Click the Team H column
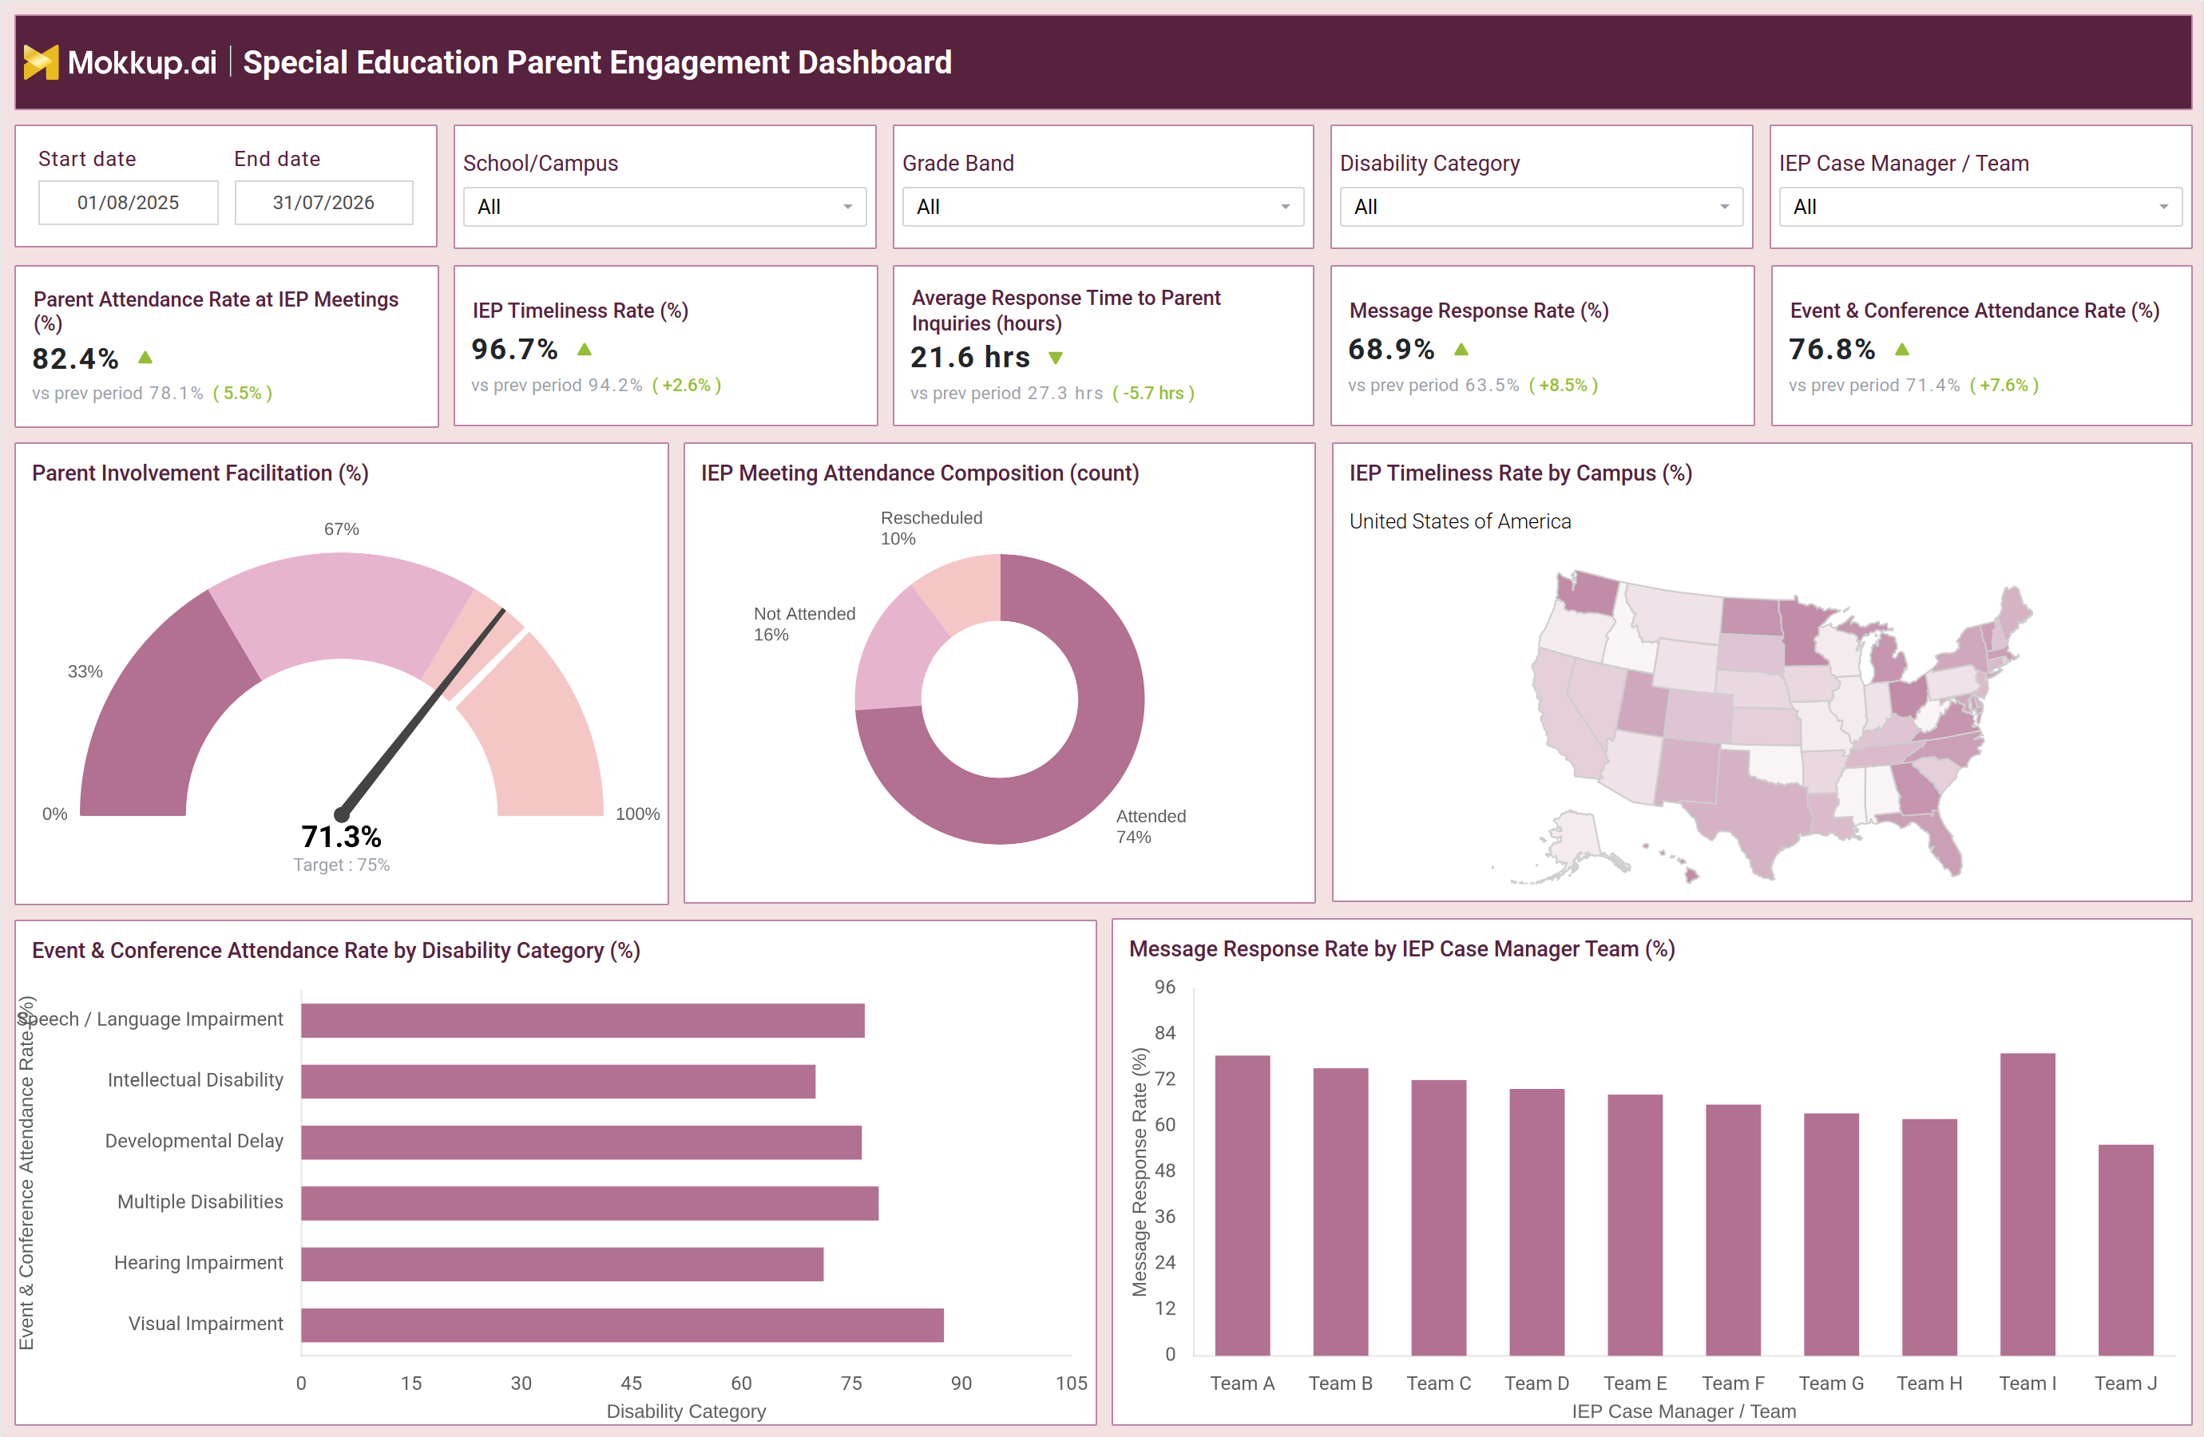 click(1930, 1238)
